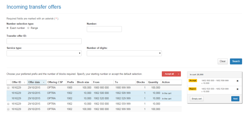
Task: Click the Blocks column header
Action: [x=141, y=82]
